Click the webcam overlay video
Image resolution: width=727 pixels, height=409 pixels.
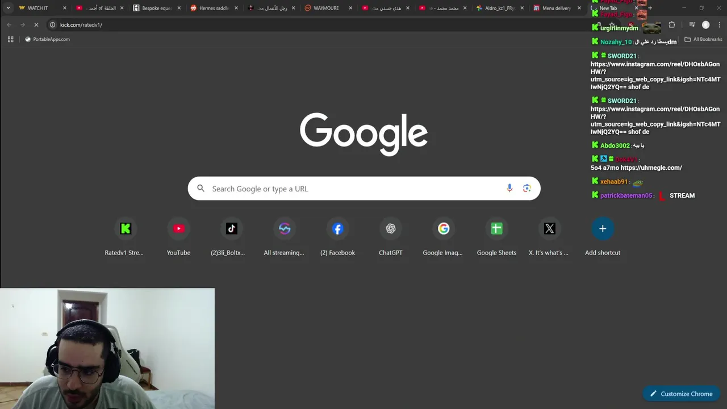(107, 348)
